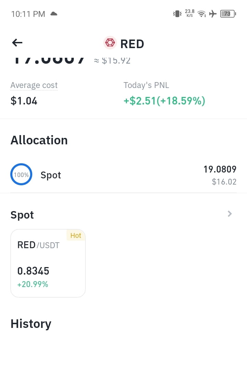Tap the vibrate mode status icon
247x375 pixels.
click(177, 14)
